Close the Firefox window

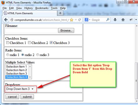134,2
